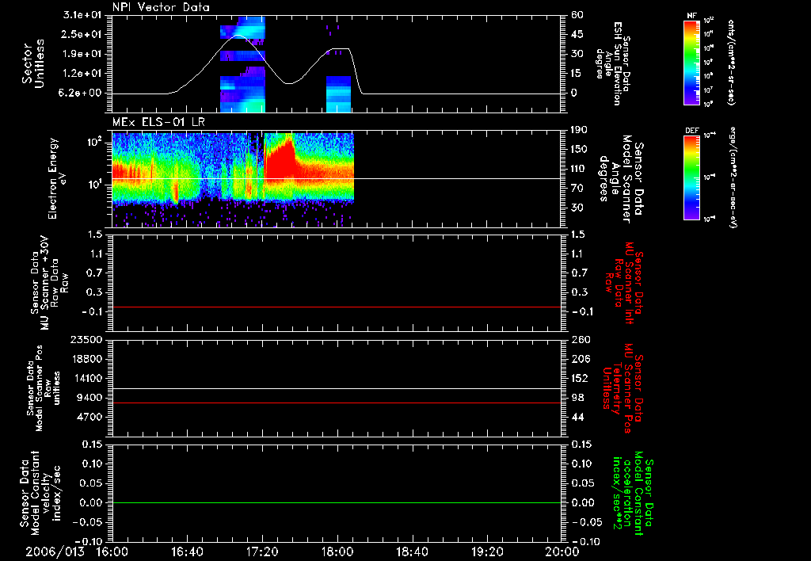Click the 45 degree elevation tick label

click(x=577, y=34)
